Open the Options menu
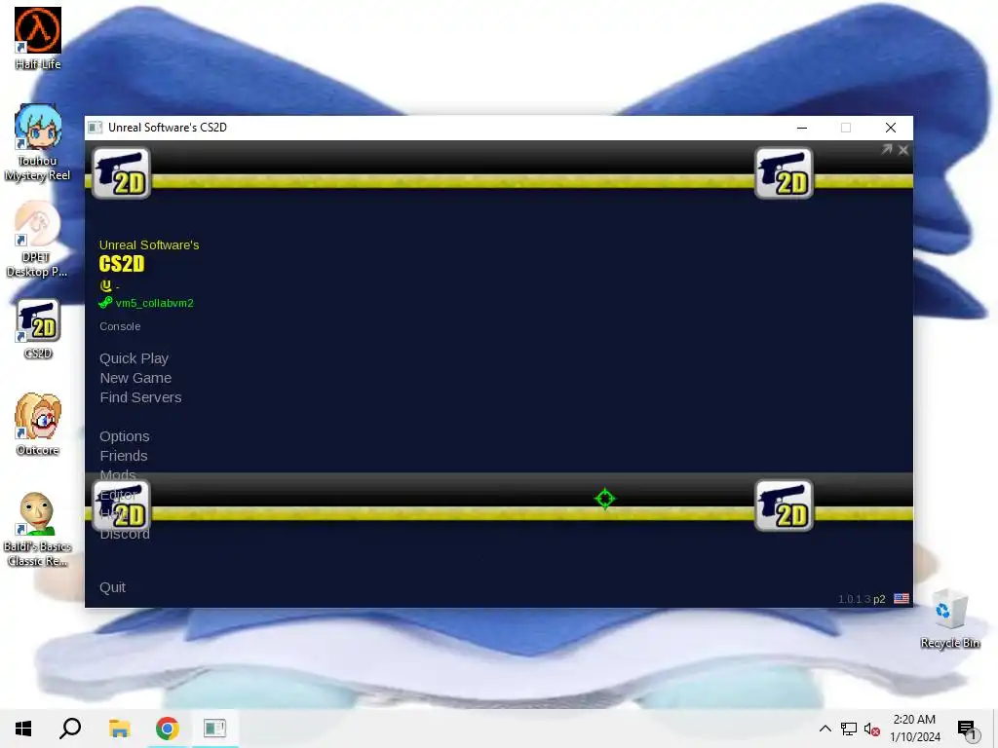Screen dimensions: 998x748 click(124, 436)
